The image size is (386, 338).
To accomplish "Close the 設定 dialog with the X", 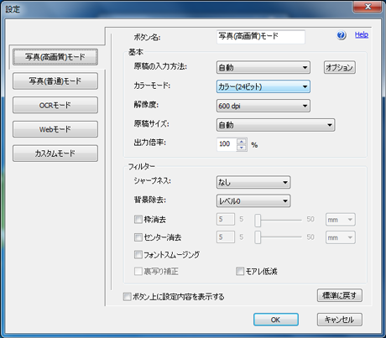I will coord(368,7).
